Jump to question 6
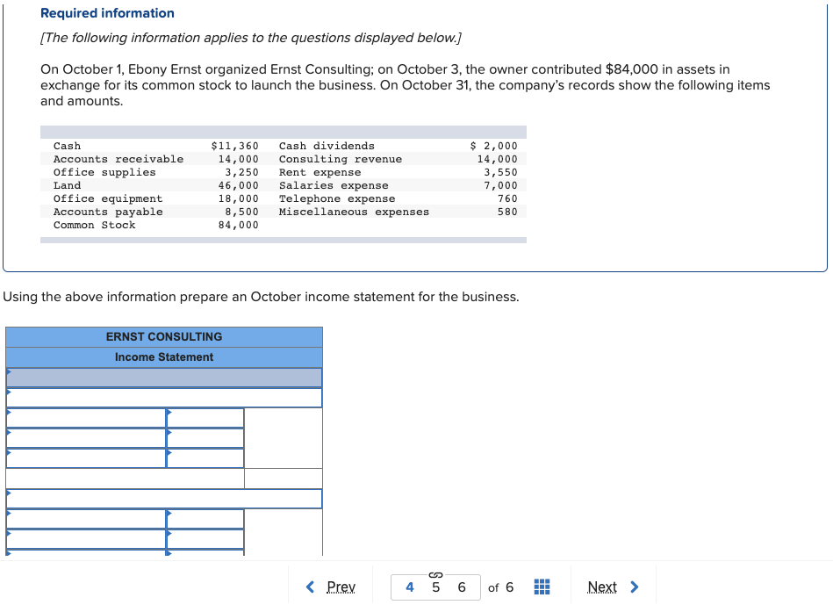Image resolution: width=833 pixels, height=612 pixels. click(462, 587)
